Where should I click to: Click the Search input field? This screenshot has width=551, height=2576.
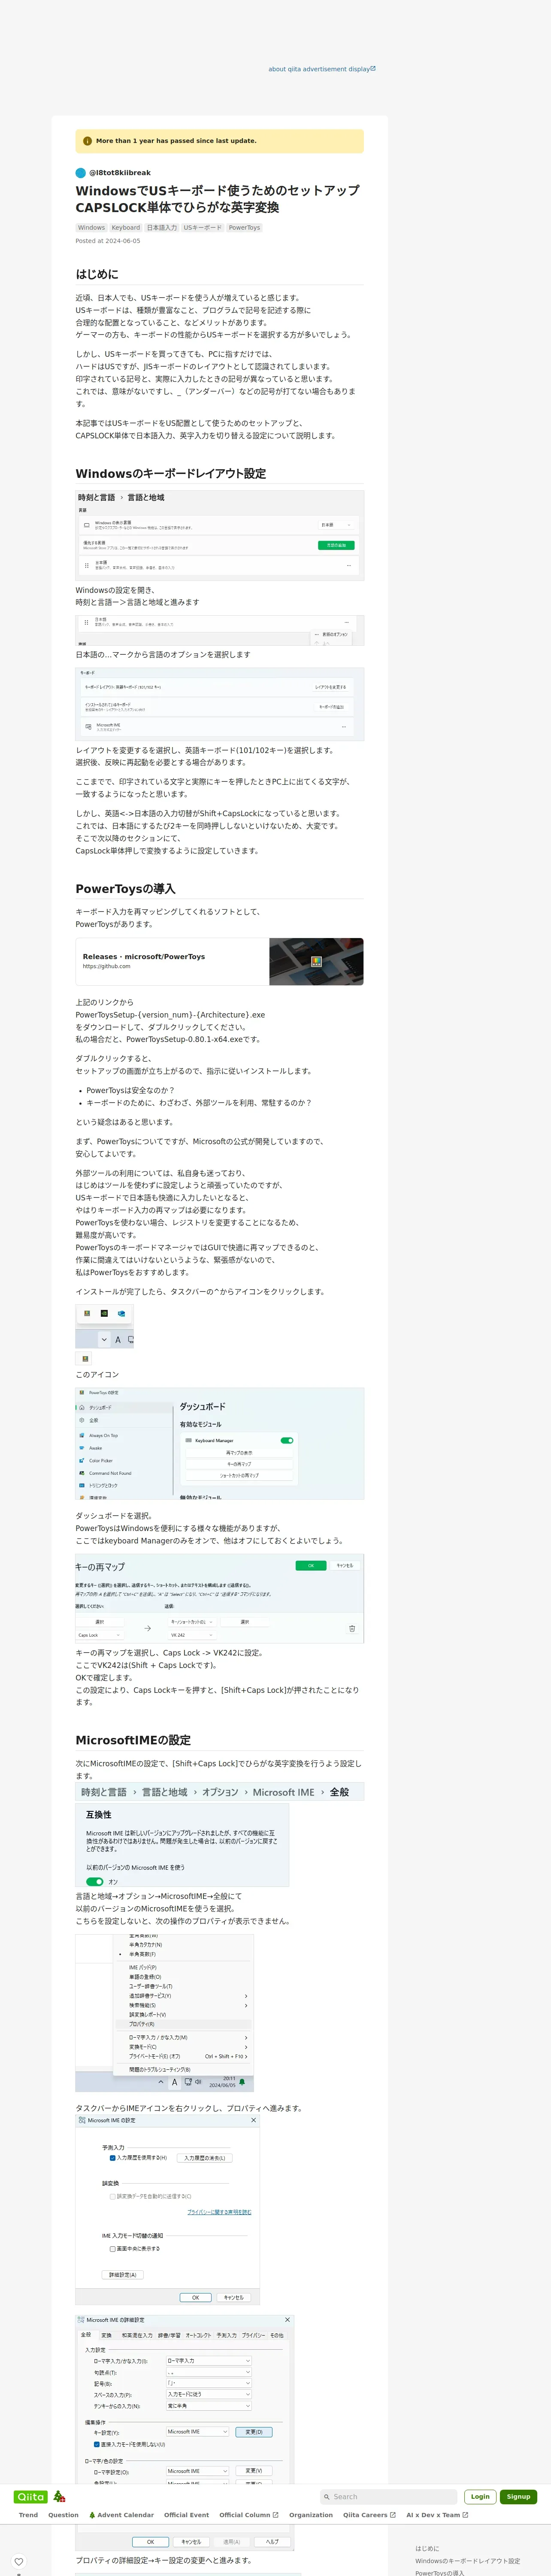[x=388, y=2497]
